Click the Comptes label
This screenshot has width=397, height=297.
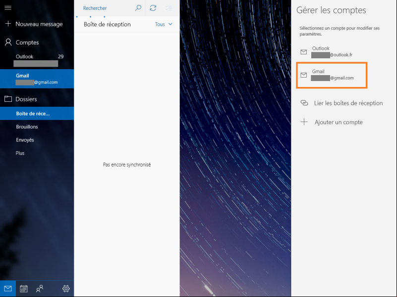coord(27,42)
